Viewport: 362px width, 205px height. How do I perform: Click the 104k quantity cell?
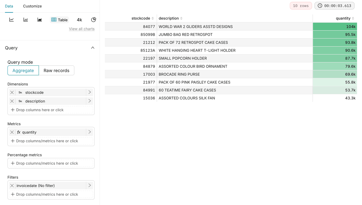335,27
